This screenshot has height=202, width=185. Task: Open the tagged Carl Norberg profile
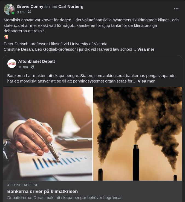tap(71, 6)
